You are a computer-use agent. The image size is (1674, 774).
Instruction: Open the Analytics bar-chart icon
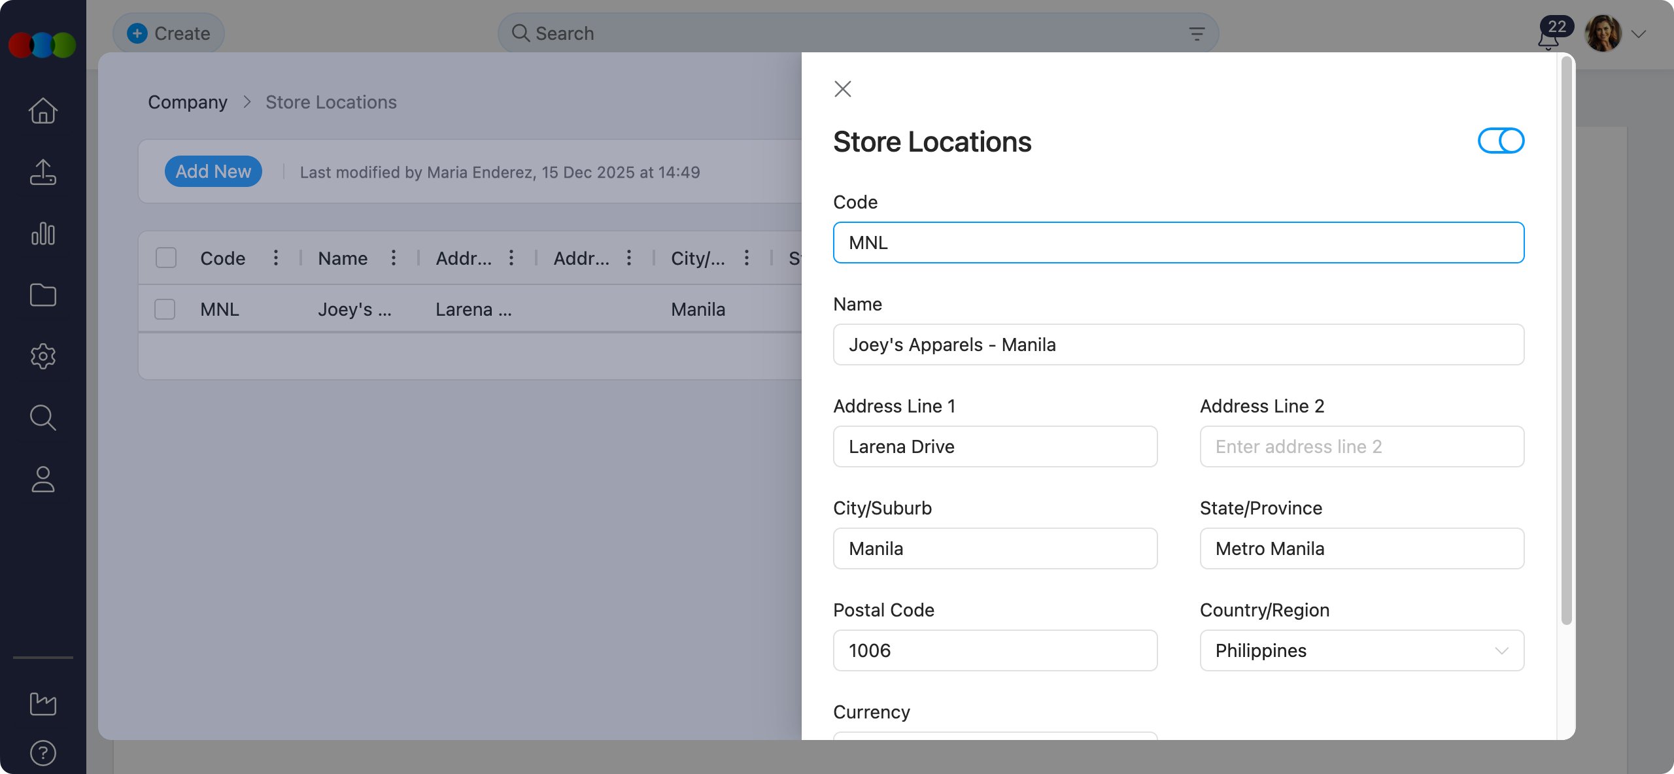[x=43, y=233]
